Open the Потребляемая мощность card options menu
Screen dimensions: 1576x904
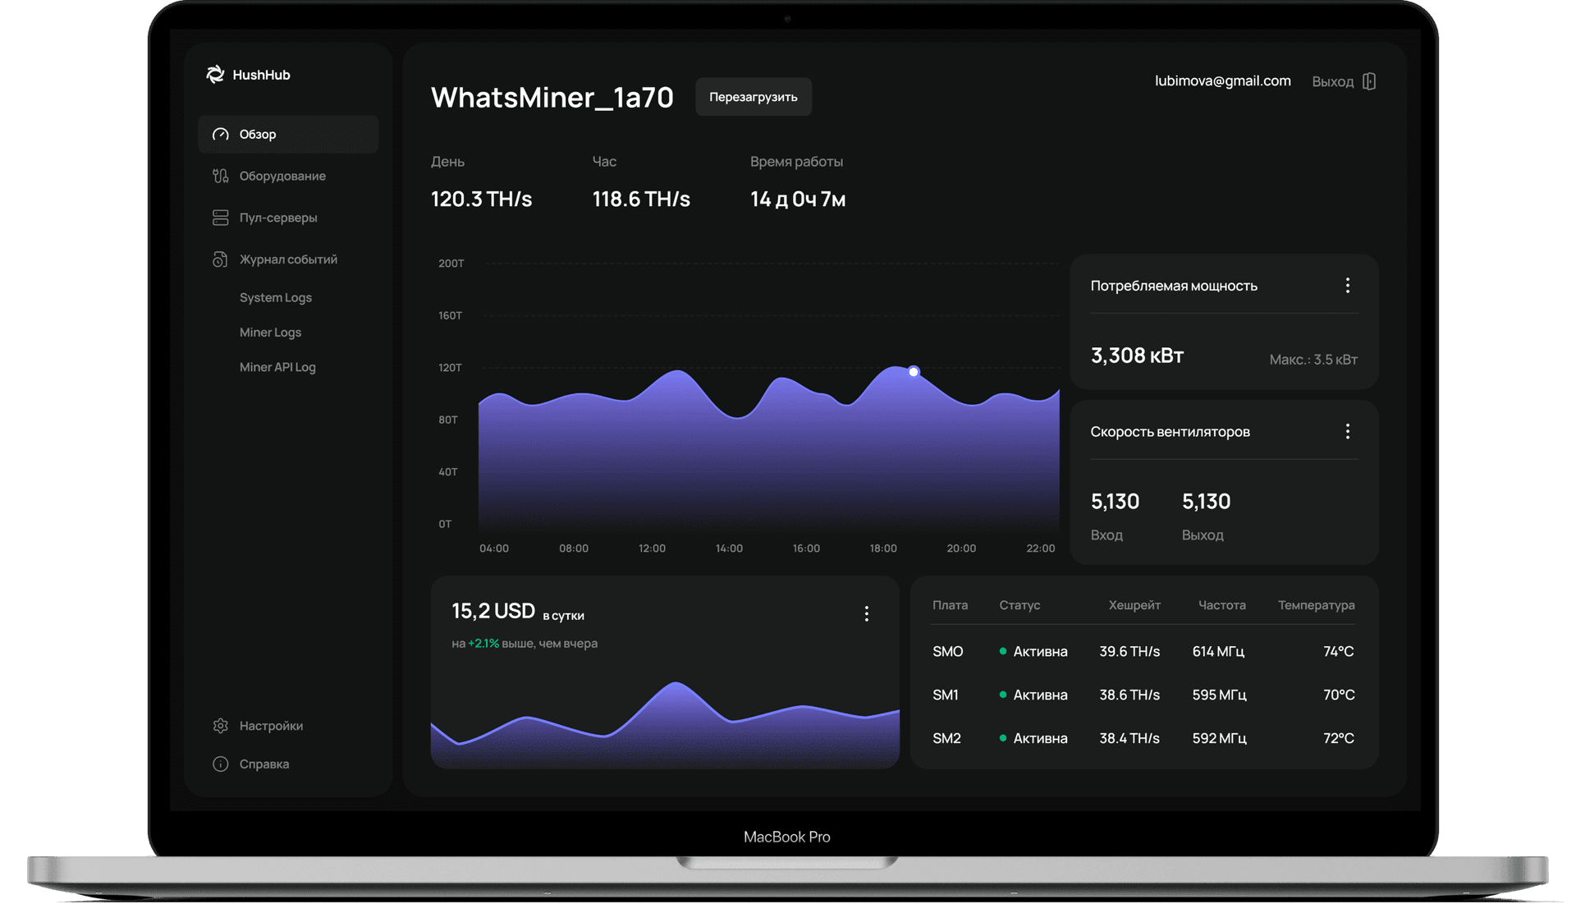1347,285
